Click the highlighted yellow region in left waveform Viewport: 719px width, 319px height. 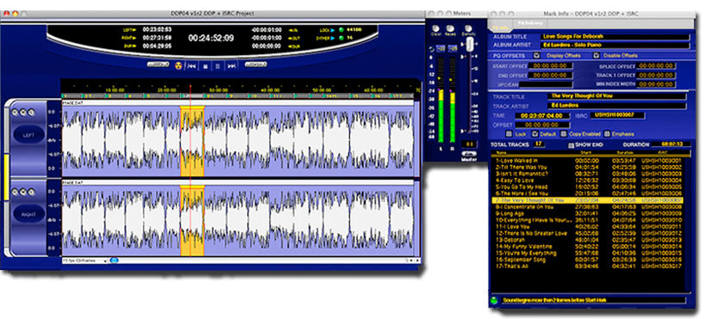click(192, 141)
